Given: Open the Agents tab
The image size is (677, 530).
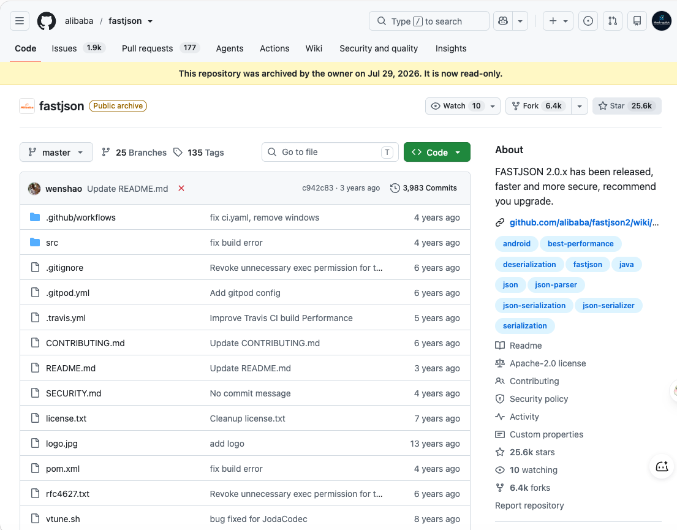Looking at the screenshot, I should (230, 48).
